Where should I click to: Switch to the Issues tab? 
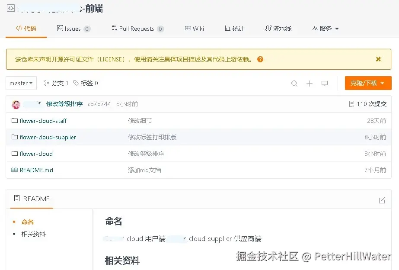coord(73,29)
